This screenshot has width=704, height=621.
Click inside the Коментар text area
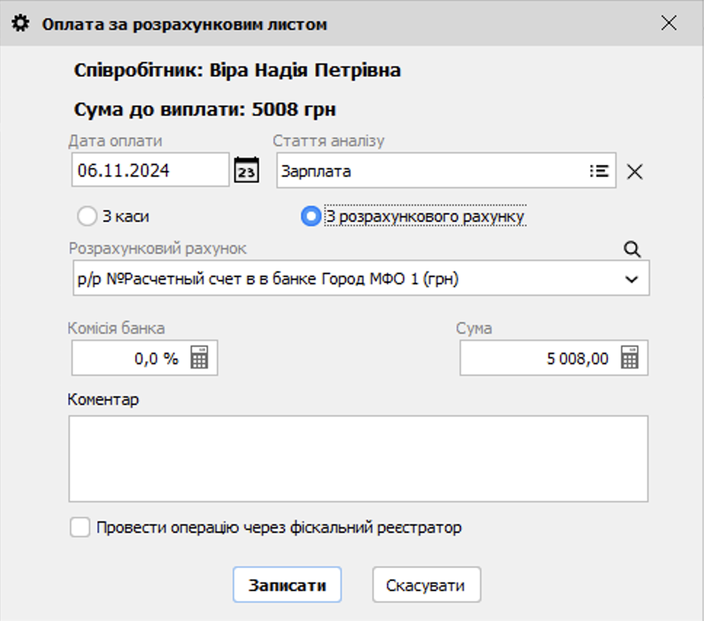[x=358, y=458]
